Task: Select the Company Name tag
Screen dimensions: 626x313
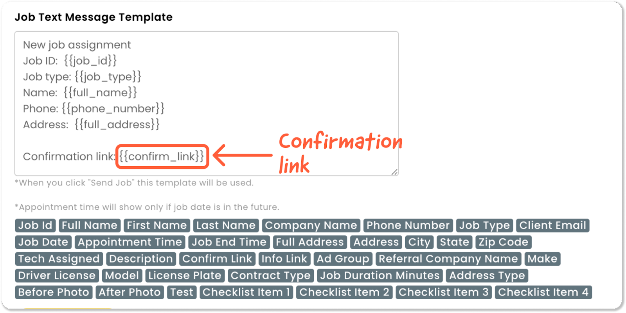Action: tap(311, 225)
